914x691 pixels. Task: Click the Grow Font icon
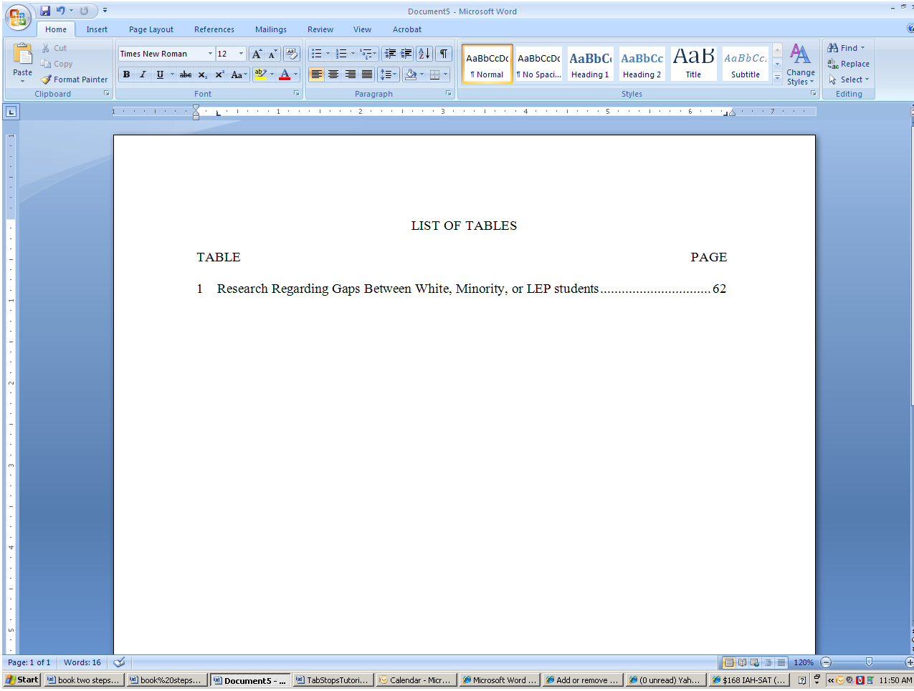[x=256, y=53]
